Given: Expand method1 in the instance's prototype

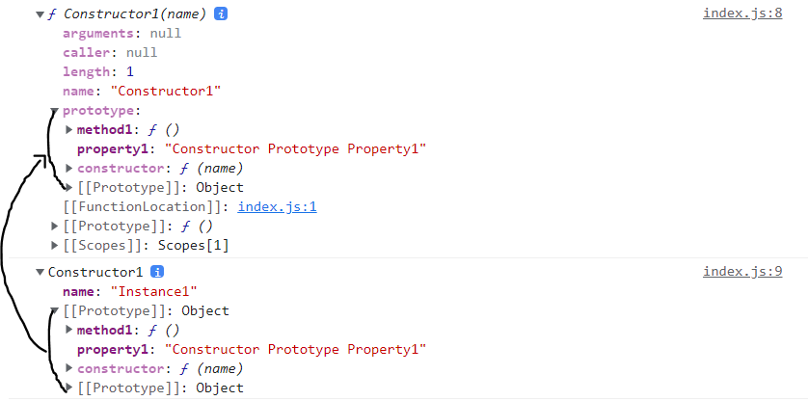Looking at the screenshot, I should [x=69, y=330].
